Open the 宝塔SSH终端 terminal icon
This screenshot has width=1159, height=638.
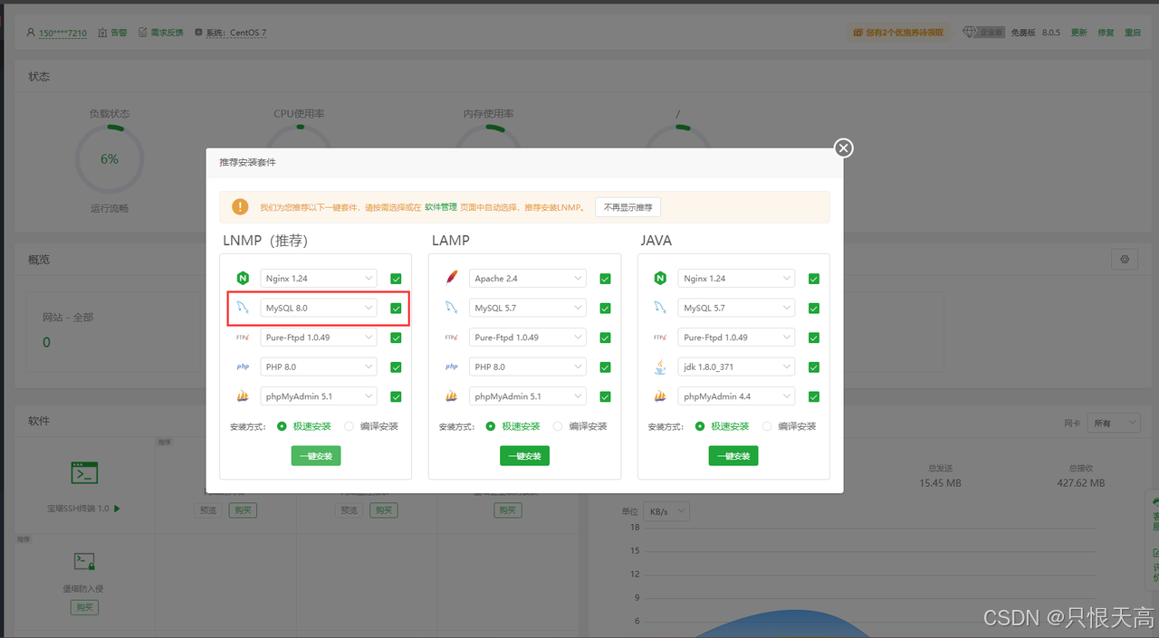85,472
